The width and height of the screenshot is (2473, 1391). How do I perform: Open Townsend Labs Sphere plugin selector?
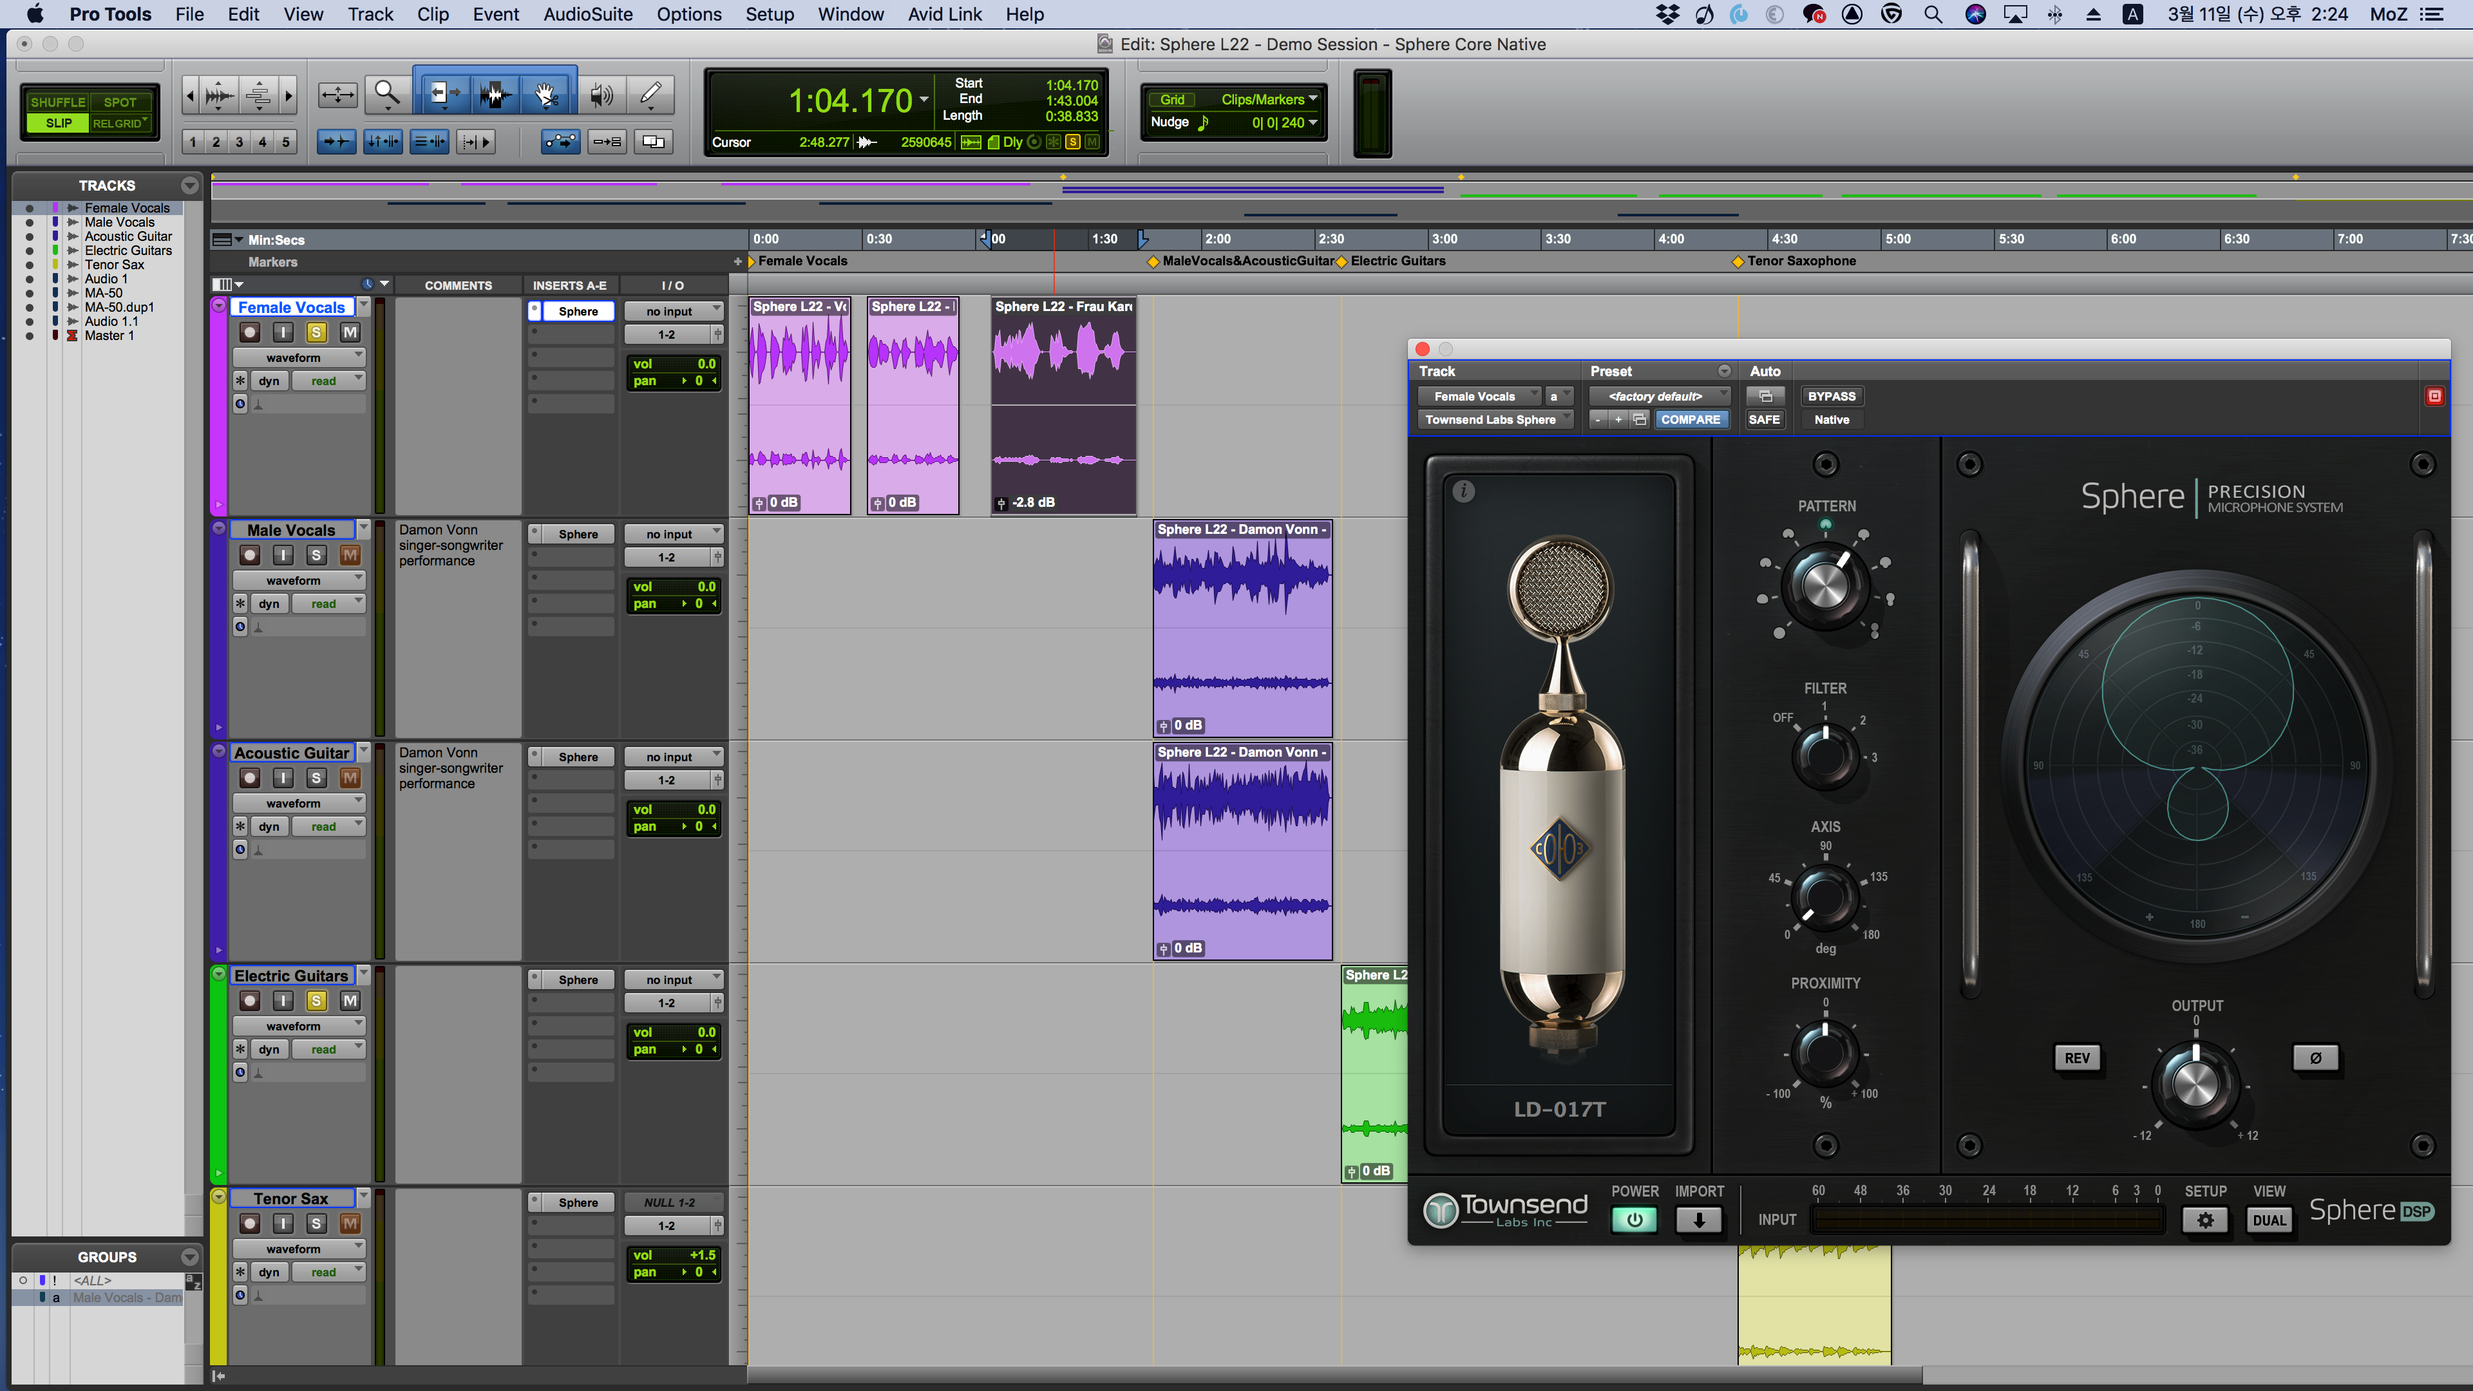[x=1495, y=419]
